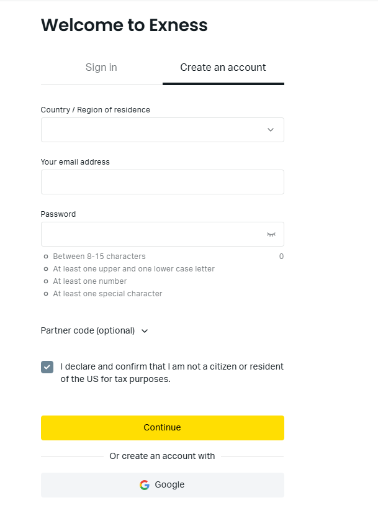Uncheck the US tax declaration checkbox
The width and height of the screenshot is (378, 518).
tap(47, 366)
